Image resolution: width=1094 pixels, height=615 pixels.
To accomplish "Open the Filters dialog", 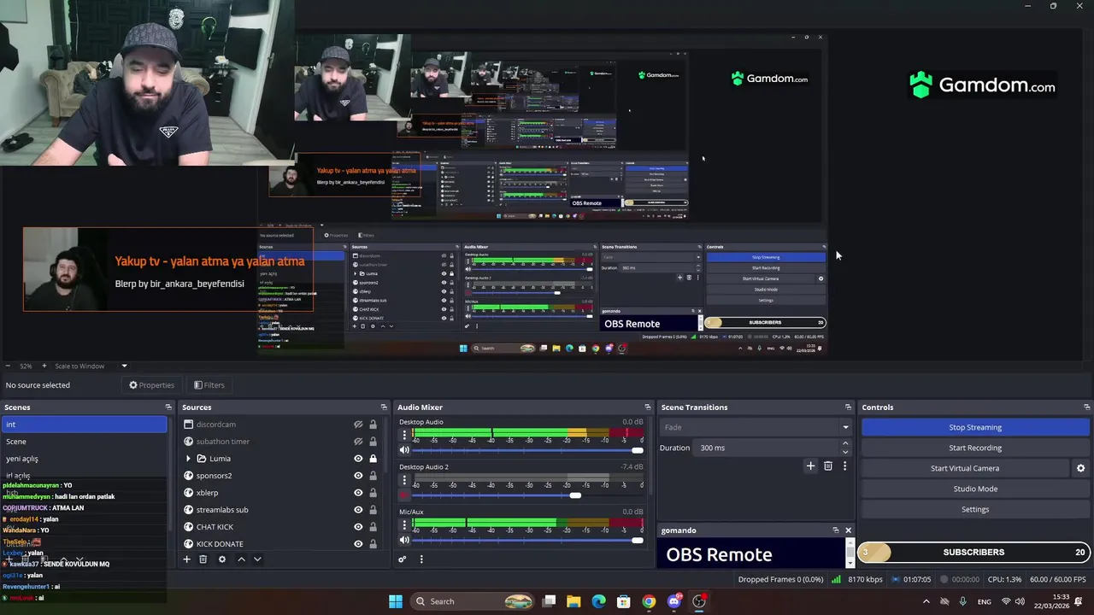I will coord(209,385).
